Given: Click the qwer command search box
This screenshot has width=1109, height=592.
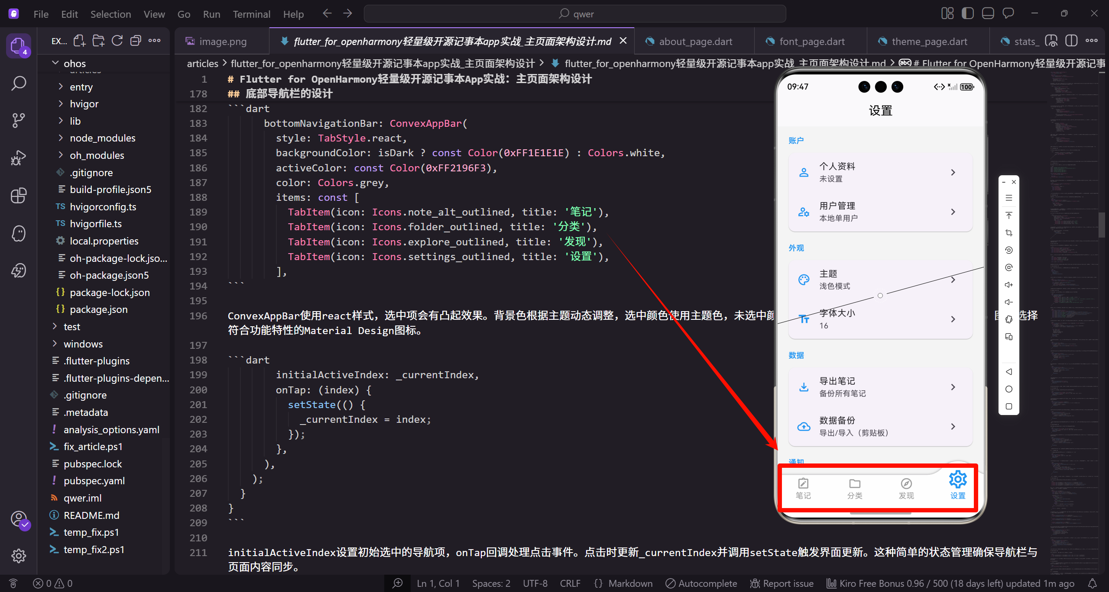Looking at the screenshot, I should 575,14.
